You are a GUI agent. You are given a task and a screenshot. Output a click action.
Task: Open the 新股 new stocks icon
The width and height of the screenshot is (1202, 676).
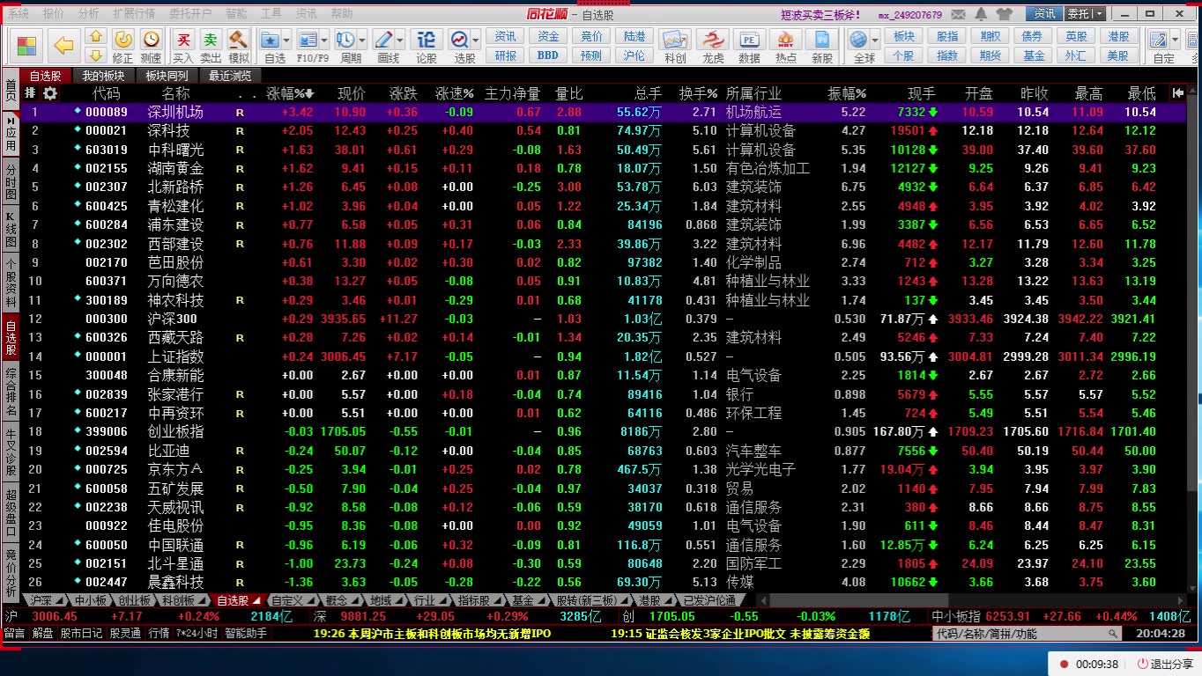[x=822, y=46]
